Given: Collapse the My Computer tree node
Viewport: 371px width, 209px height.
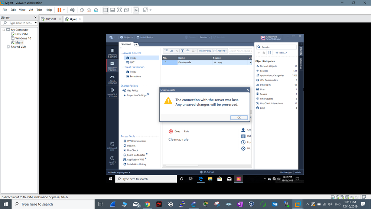Looking at the screenshot, I should [x=4, y=30].
